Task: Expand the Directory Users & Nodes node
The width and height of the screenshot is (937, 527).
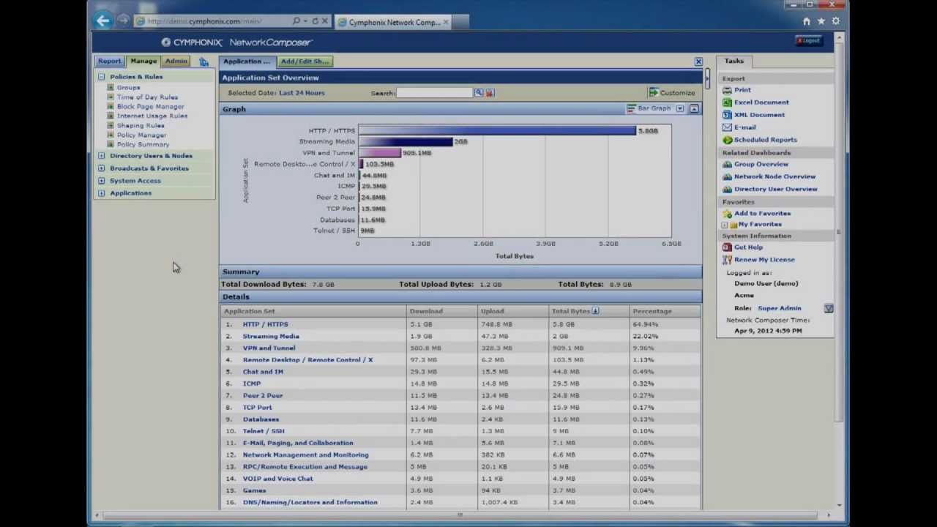Action: click(x=102, y=156)
